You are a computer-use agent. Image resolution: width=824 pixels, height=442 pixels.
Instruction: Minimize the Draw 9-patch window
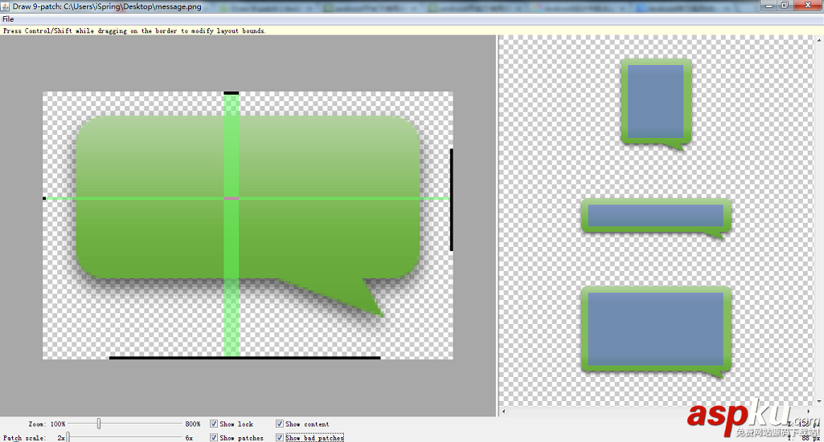click(769, 6)
